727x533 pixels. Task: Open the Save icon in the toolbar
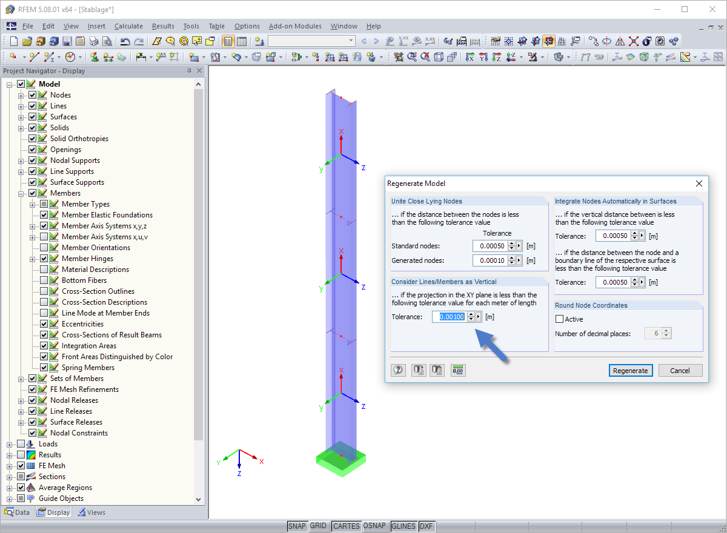click(67, 41)
